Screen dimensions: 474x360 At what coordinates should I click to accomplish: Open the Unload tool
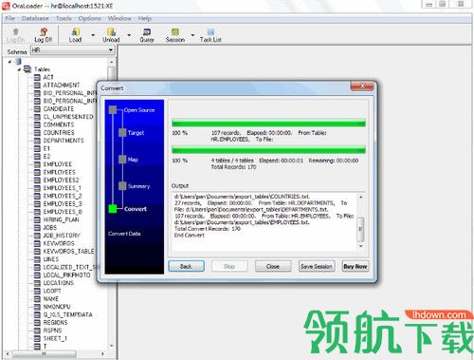tap(111, 35)
